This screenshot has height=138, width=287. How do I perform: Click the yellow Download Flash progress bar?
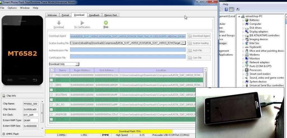click(109, 131)
